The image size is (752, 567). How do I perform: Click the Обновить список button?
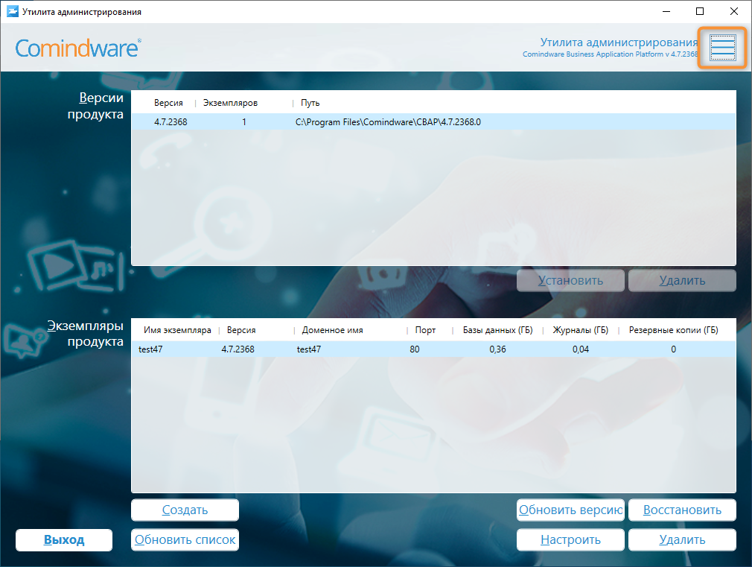pos(185,539)
